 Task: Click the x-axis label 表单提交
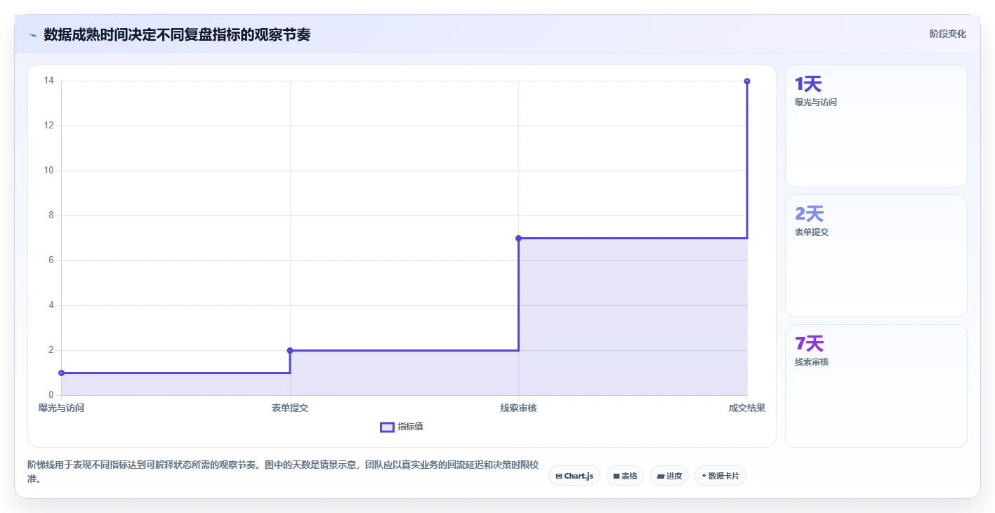pyautogui.click(x=290, y=408)
